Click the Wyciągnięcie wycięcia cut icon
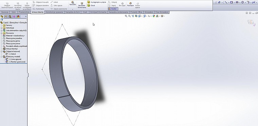The height and width of the screenshot is (126, 258). tap(89, 2)
